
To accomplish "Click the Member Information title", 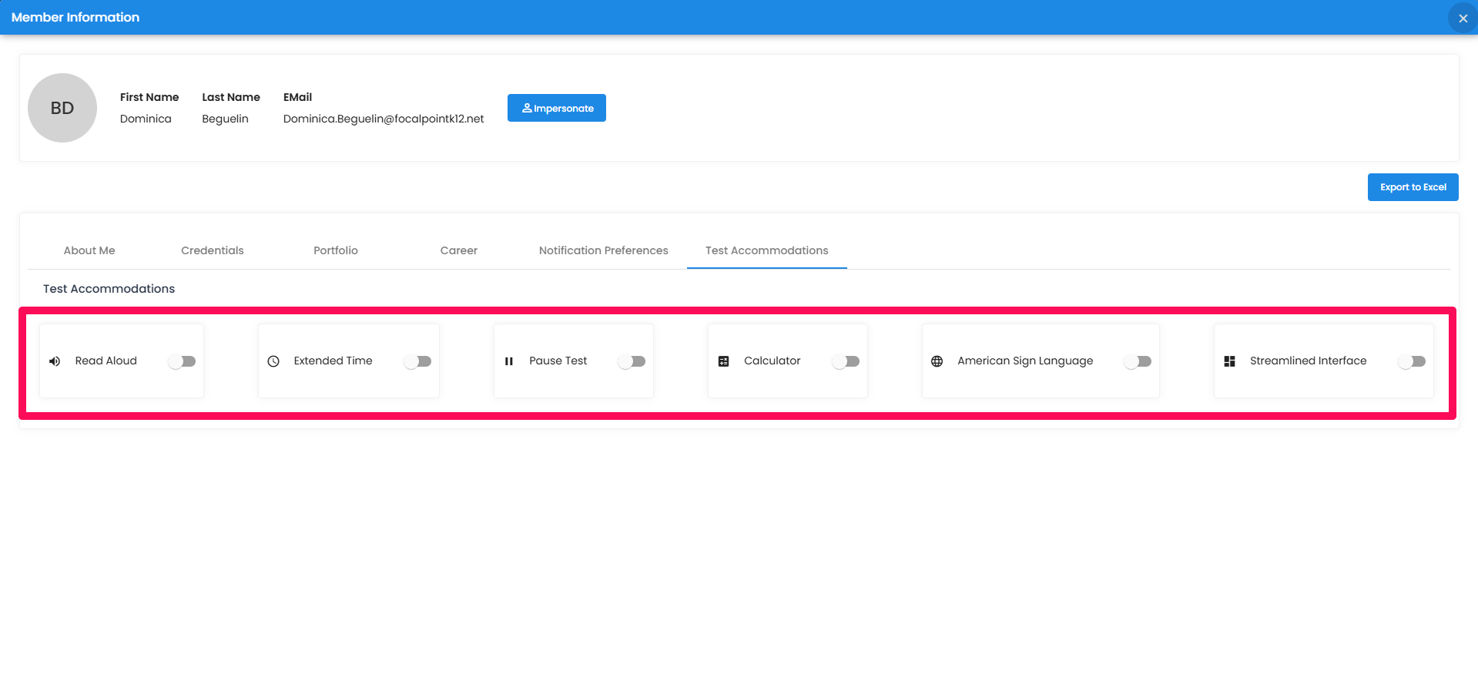I will tap(75, 17).
